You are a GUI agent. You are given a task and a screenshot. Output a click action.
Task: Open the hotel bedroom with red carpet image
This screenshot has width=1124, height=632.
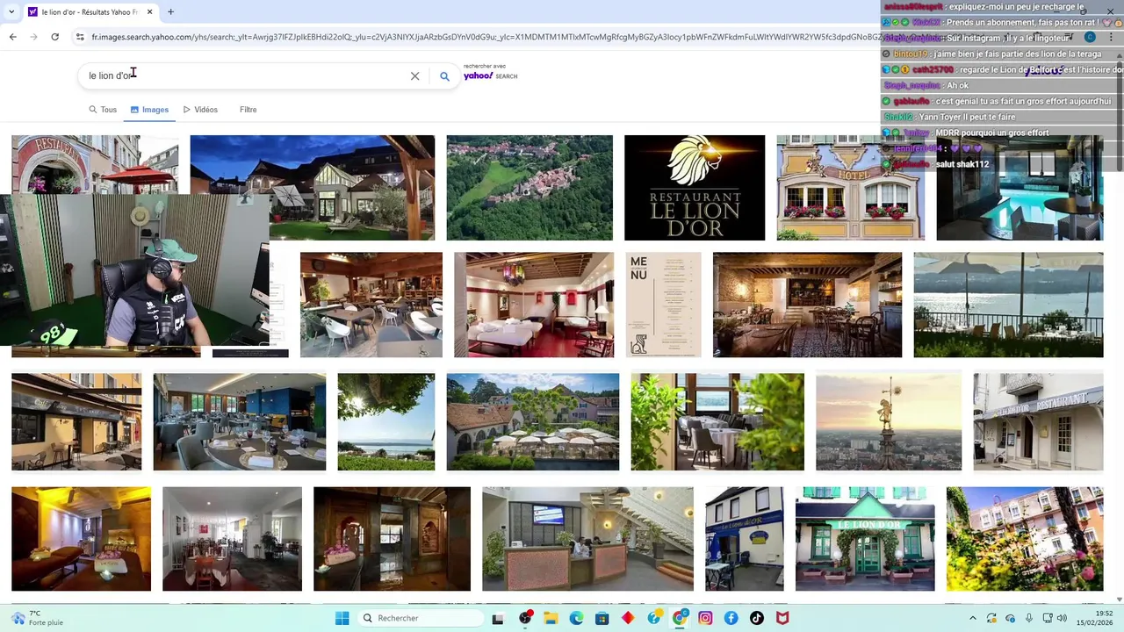pos(534,305)
